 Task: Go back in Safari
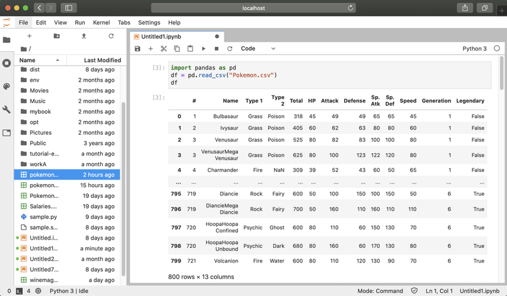[x=39, y=8]
